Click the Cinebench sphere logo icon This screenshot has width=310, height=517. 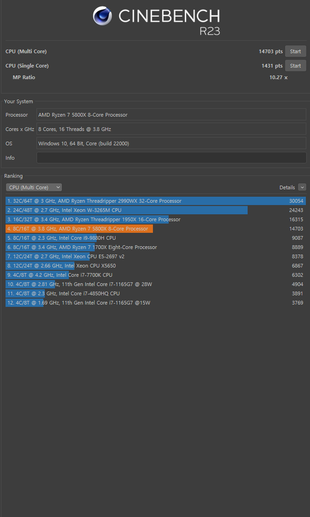coord(103,16)
